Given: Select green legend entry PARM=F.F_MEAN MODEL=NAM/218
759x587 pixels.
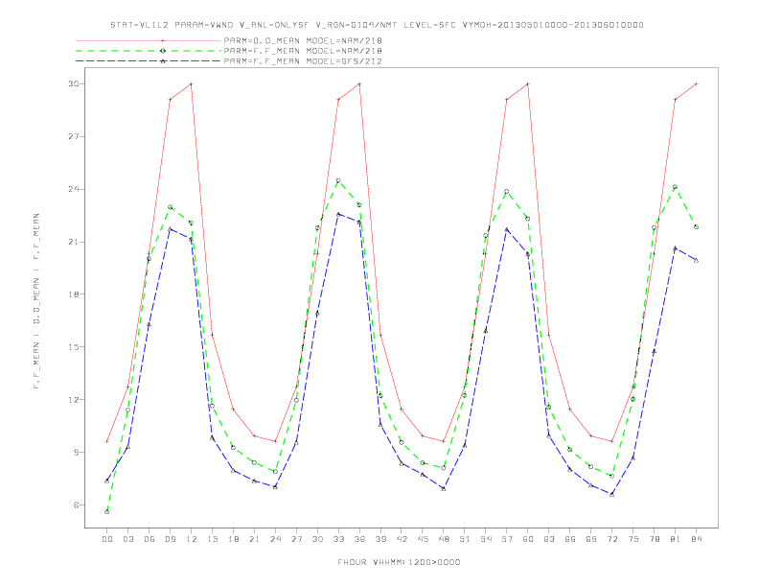Looking at the screenshot, I should point(303,51).
